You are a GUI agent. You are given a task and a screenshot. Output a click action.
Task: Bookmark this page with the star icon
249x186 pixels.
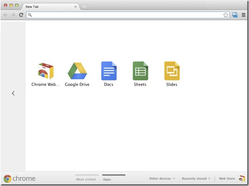226,15
